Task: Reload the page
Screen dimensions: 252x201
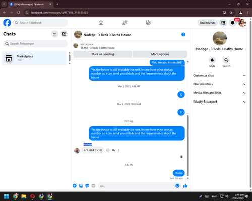Action: 19,13
